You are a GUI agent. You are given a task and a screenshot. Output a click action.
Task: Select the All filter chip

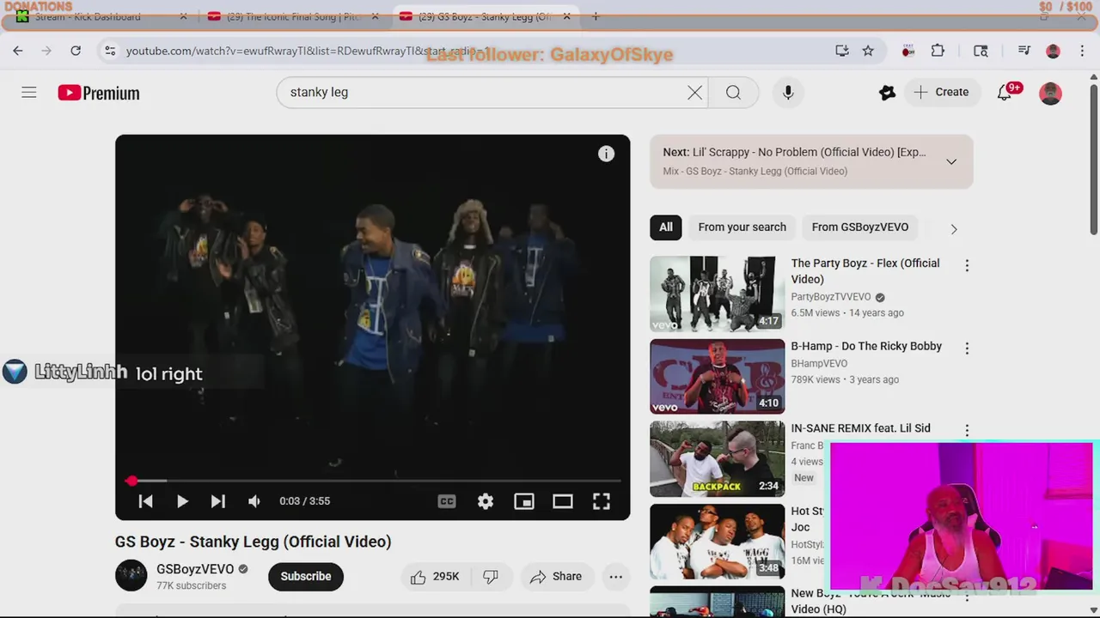pyautogui.click(x=666, y=227)
